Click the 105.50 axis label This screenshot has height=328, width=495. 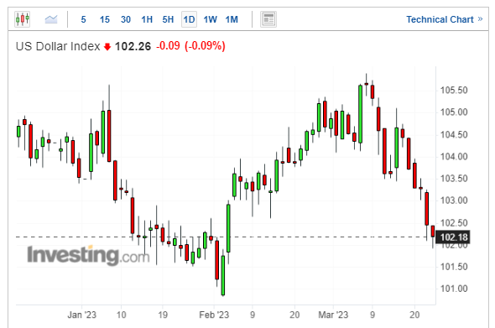click(x=454, y=91)
